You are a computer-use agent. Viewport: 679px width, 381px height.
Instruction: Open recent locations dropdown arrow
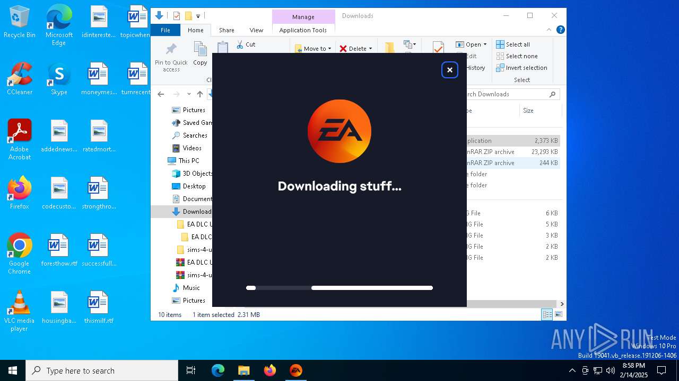click(189, 94)
